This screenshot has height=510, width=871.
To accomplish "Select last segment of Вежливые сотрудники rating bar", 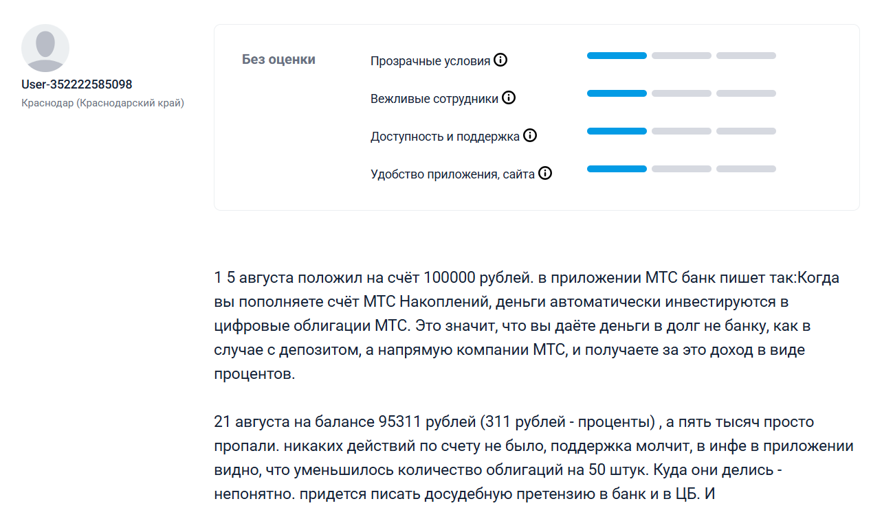I will tap(746, 93).
